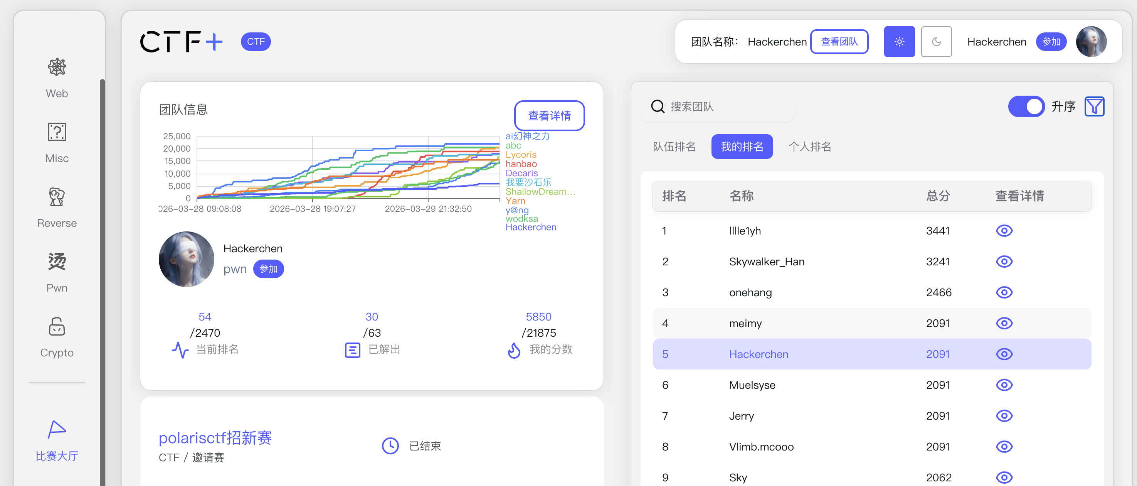The width and height of the screenshot is (1137, 486).
Task: Open the polarisctf招新赛 competition link
Action: coord(215,437)
